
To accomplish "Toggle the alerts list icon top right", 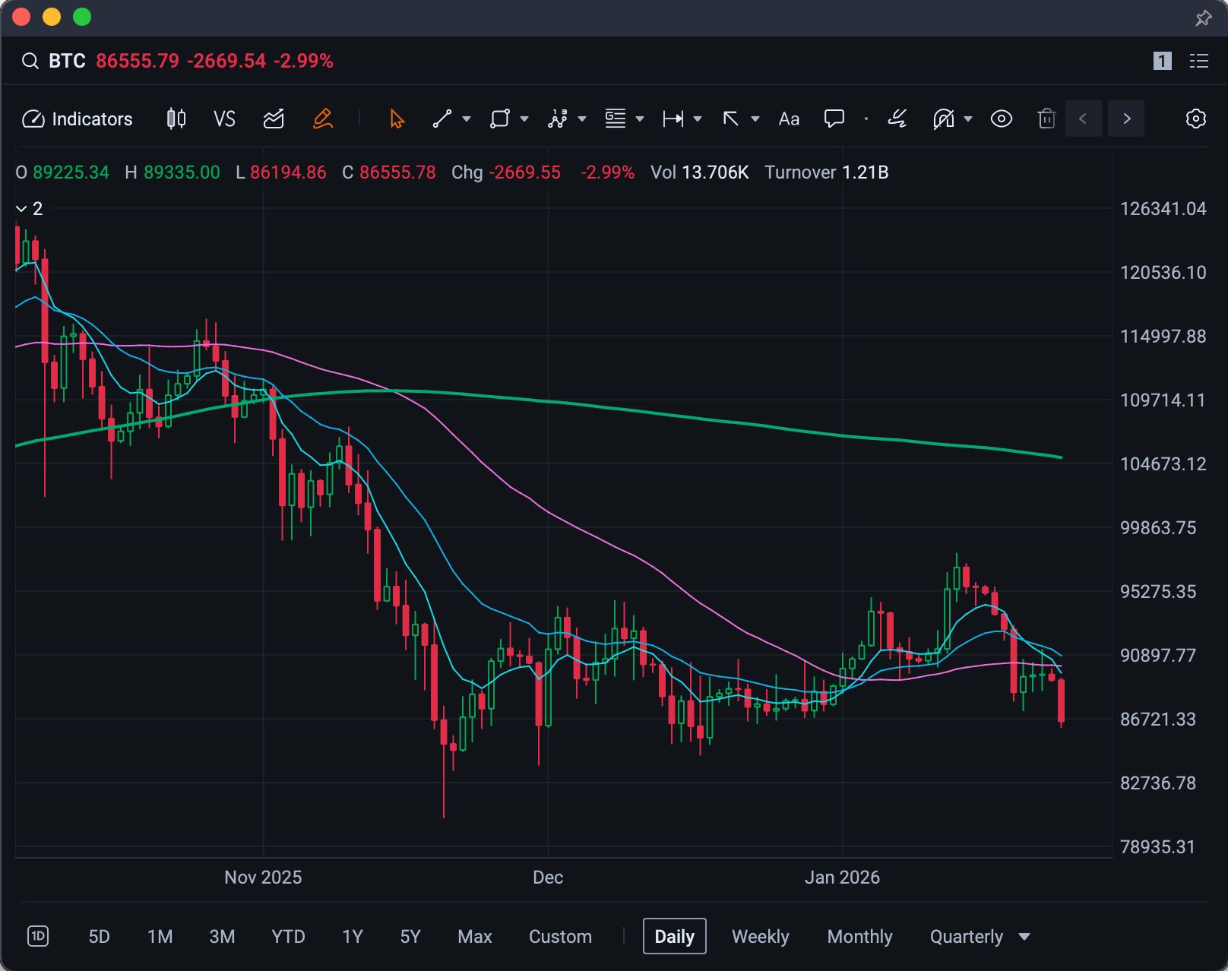I will 1198,61.
